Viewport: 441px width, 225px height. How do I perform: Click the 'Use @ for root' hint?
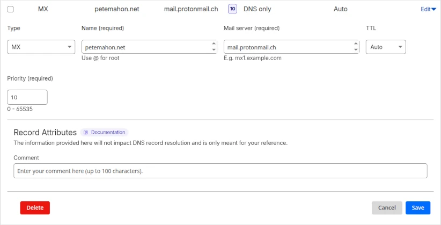pos(100,58)
